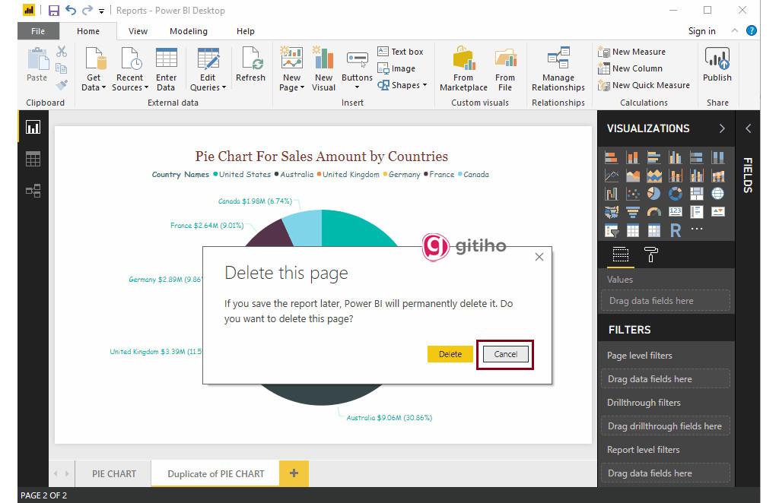779x503 pixels.
Task: Click the Save icon in title bar
Action: [54, 11]
